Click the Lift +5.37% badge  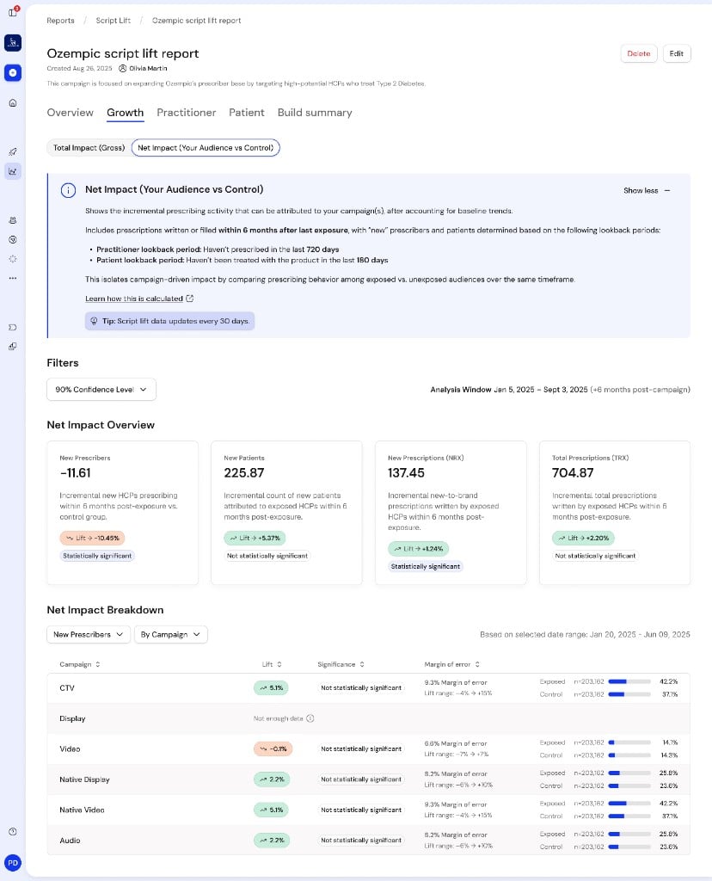[x=255, y=539]
